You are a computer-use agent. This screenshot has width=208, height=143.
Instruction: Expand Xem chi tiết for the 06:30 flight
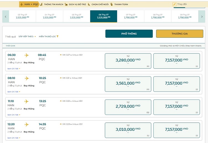(14, 68)
